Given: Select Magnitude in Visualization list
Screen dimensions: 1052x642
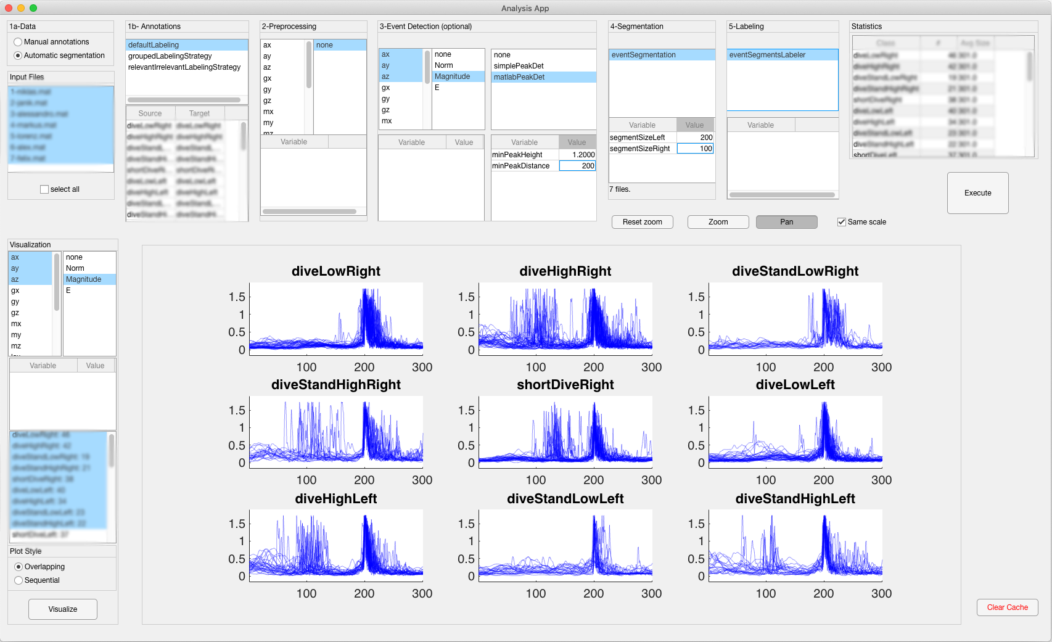Looking at the screenshot, I should pyautogui.click(x=89, y=279).
